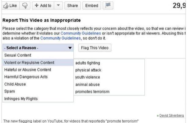Image resolution: width=187 pixels, height=123 pixels.
Task: Open Community Guidelines link after 'violates our'
Action: pyautogui.click(x=81, y=33)
